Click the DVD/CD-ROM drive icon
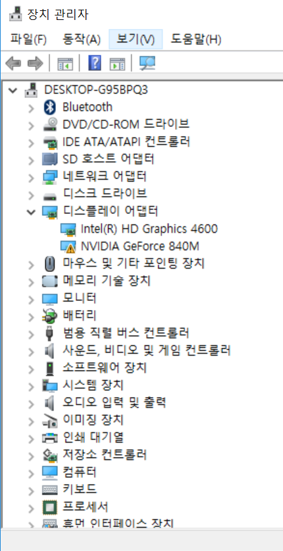 point(50,124)
